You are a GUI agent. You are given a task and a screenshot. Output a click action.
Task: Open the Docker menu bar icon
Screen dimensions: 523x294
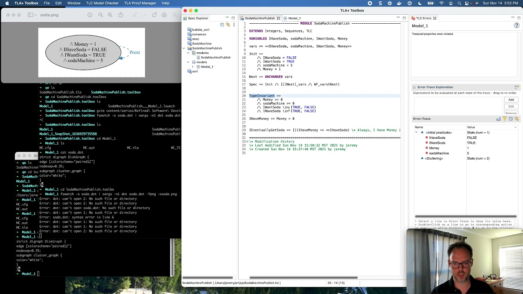400,3
